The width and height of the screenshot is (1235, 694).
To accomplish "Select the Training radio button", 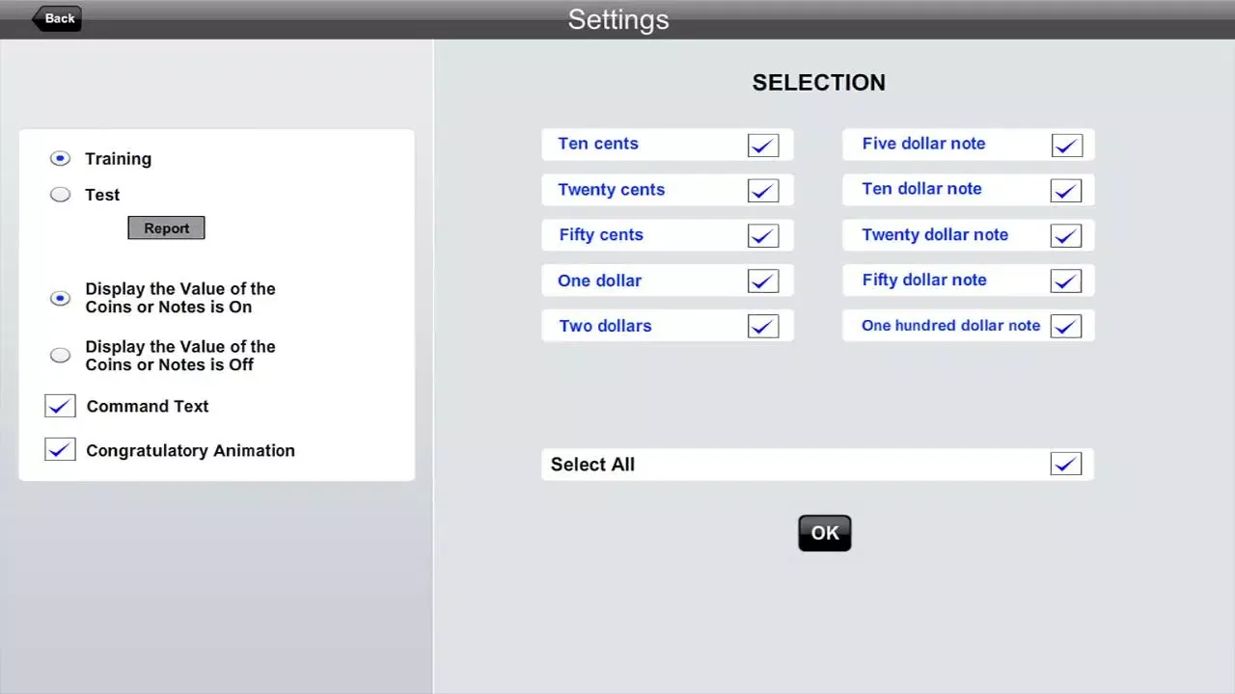I will 60,158.
